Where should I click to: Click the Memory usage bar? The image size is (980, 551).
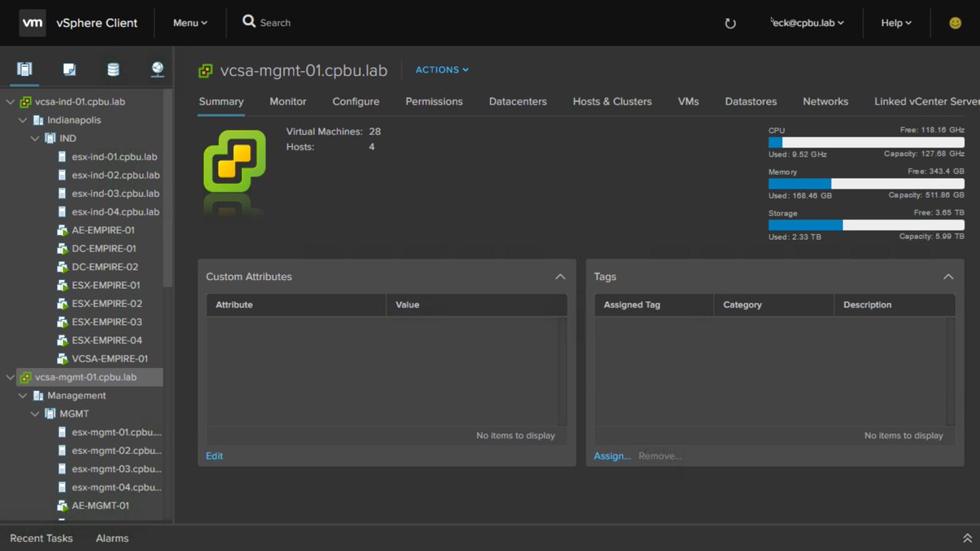point(866,184)
